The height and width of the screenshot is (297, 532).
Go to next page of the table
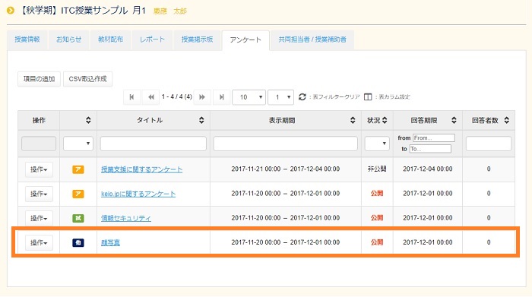point(202,97)
